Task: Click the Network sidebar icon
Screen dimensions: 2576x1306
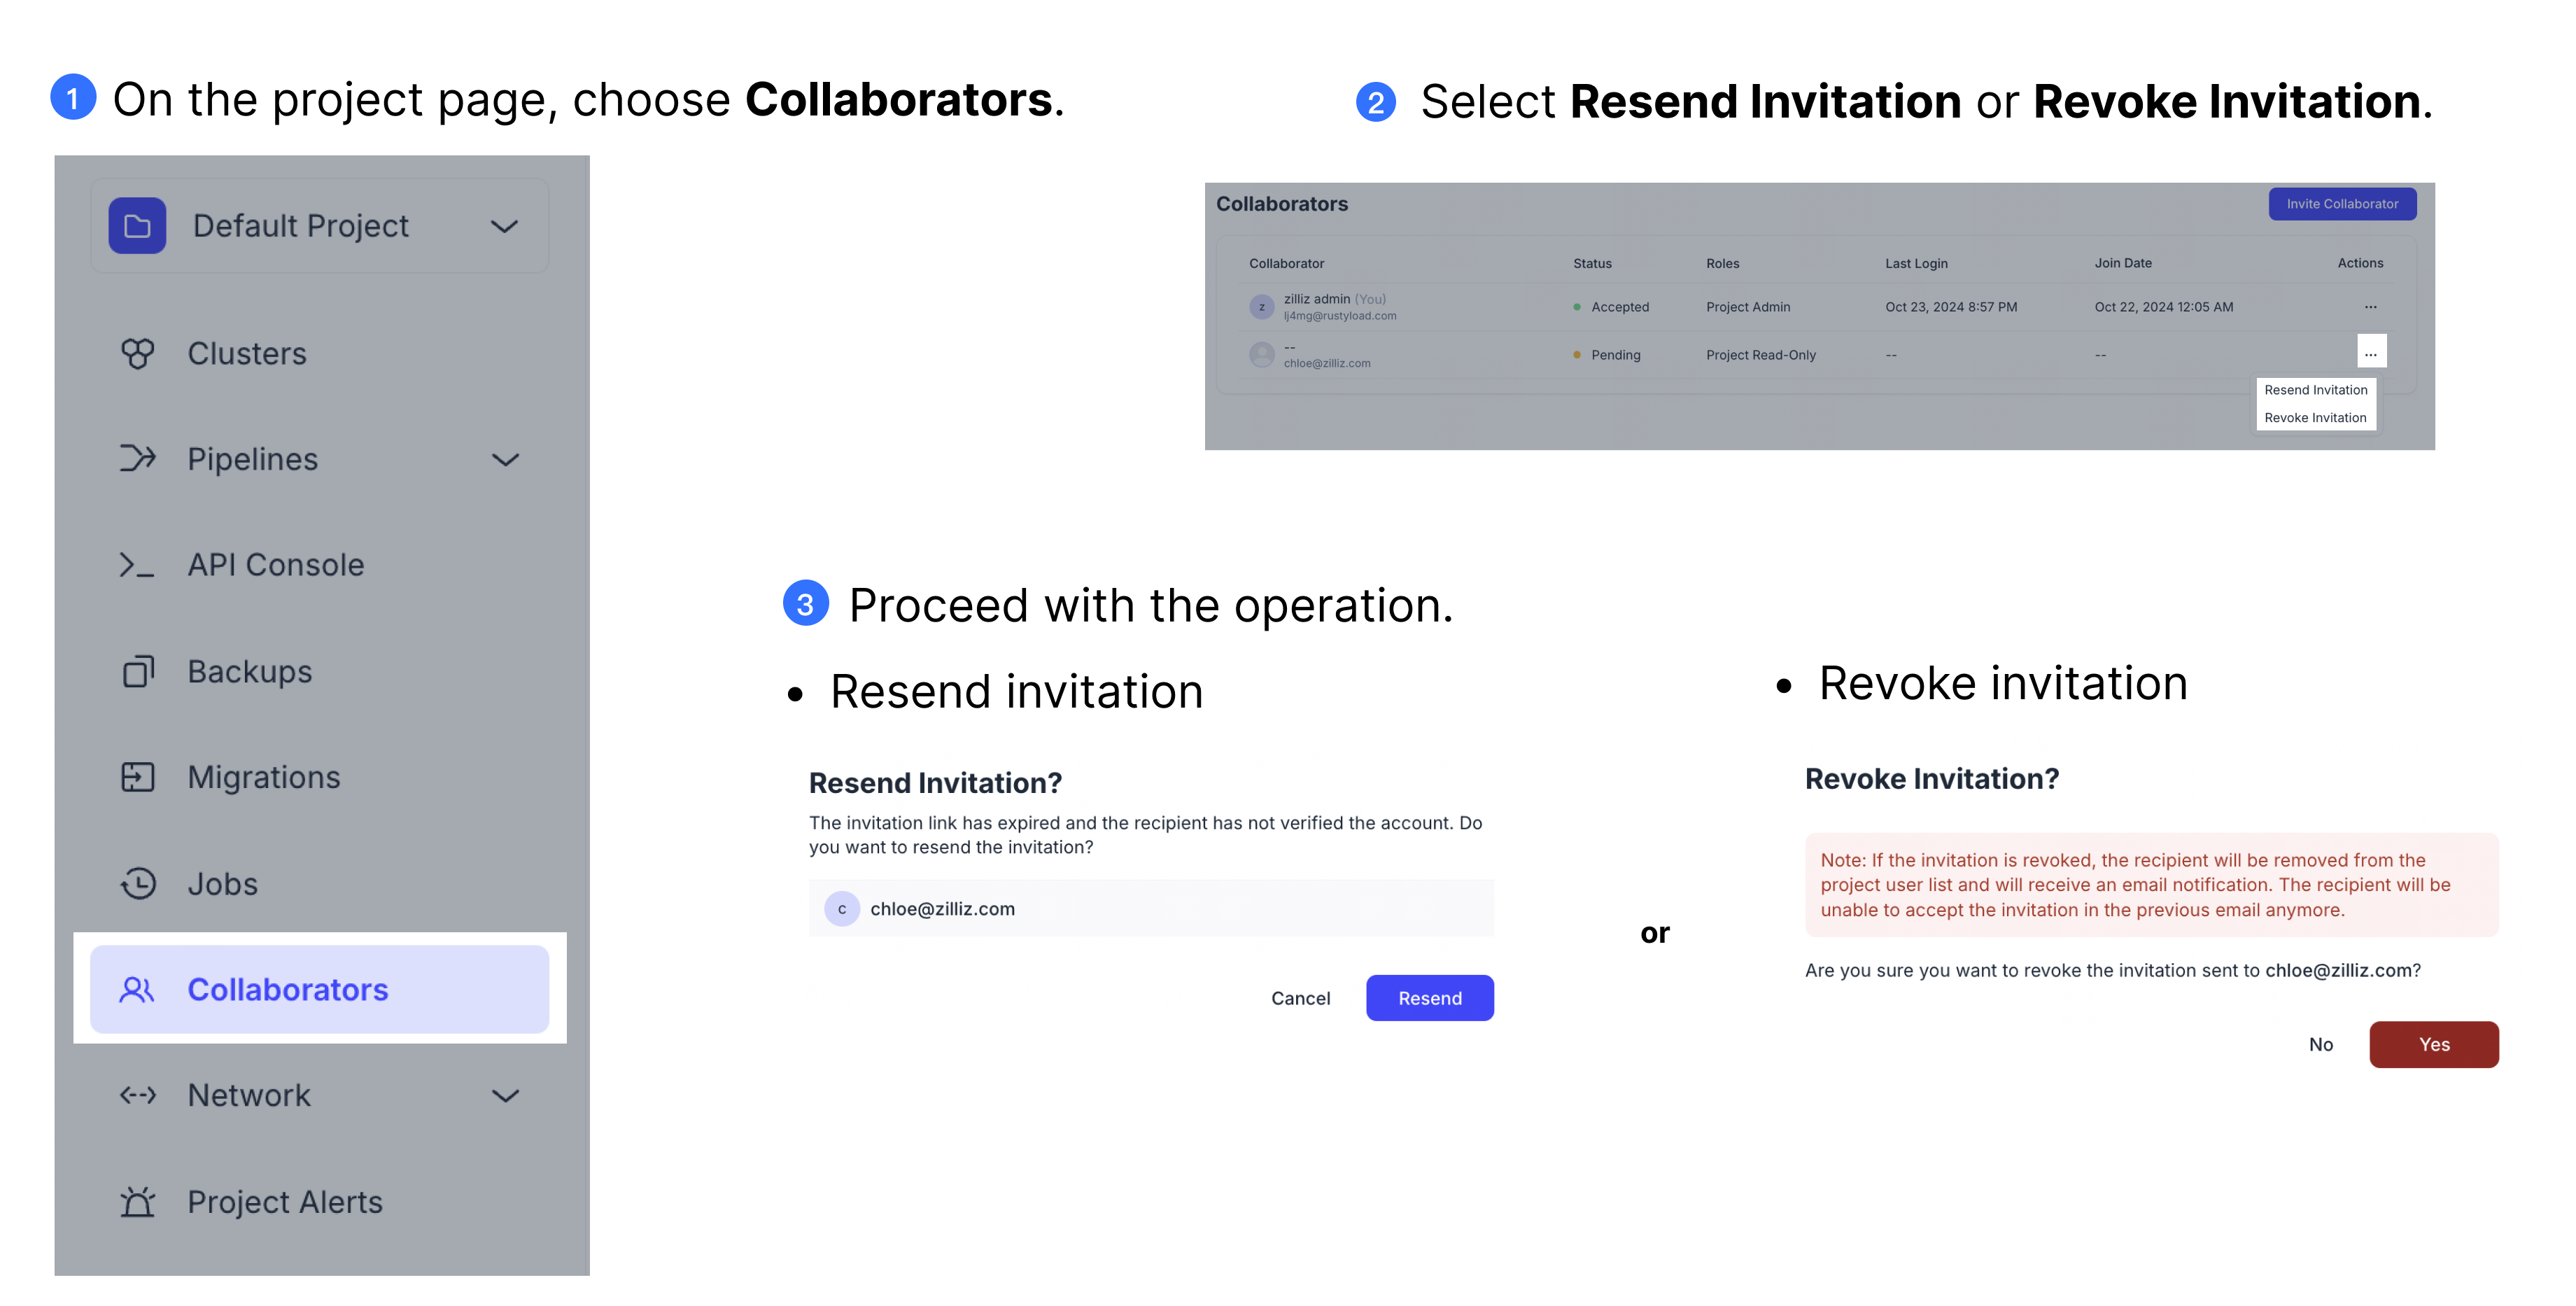Action: point(139,1095)
